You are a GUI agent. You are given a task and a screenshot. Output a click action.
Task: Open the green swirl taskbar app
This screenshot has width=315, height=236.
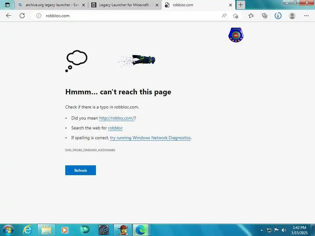(x=85, y=230)
